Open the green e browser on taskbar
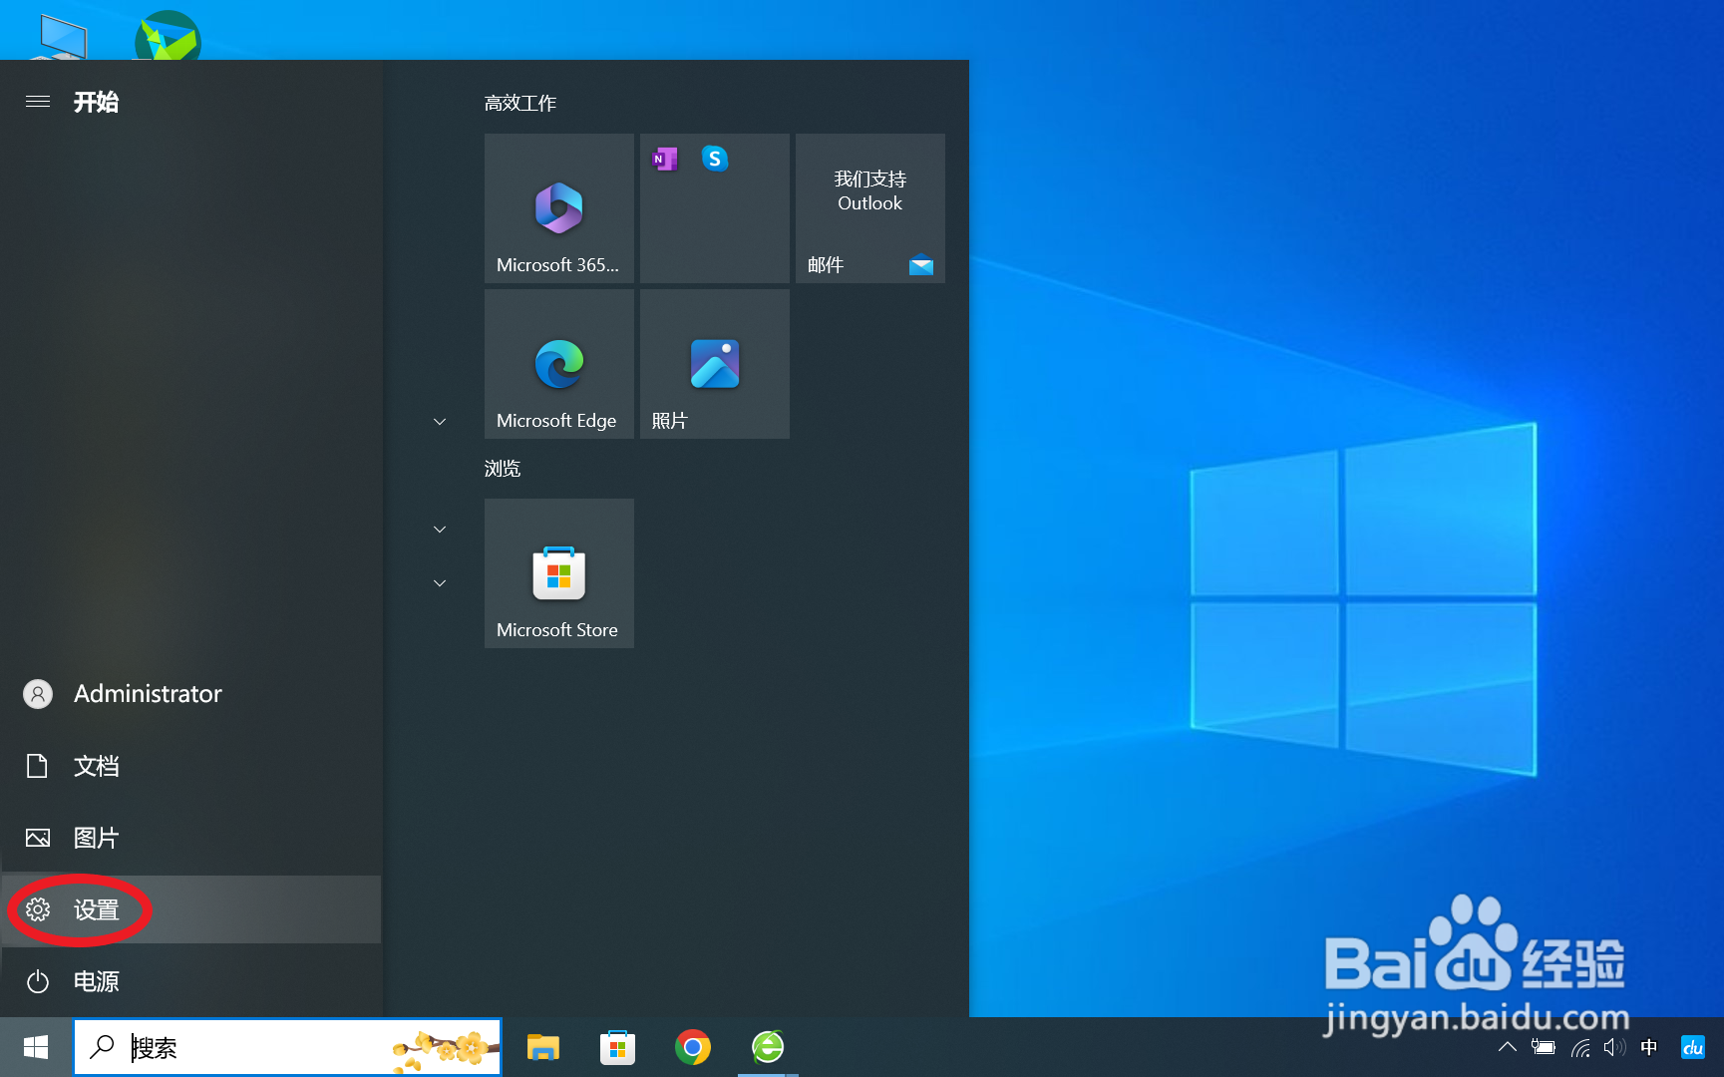This screenshot has height=1077, width=1724. (768, 1047)
